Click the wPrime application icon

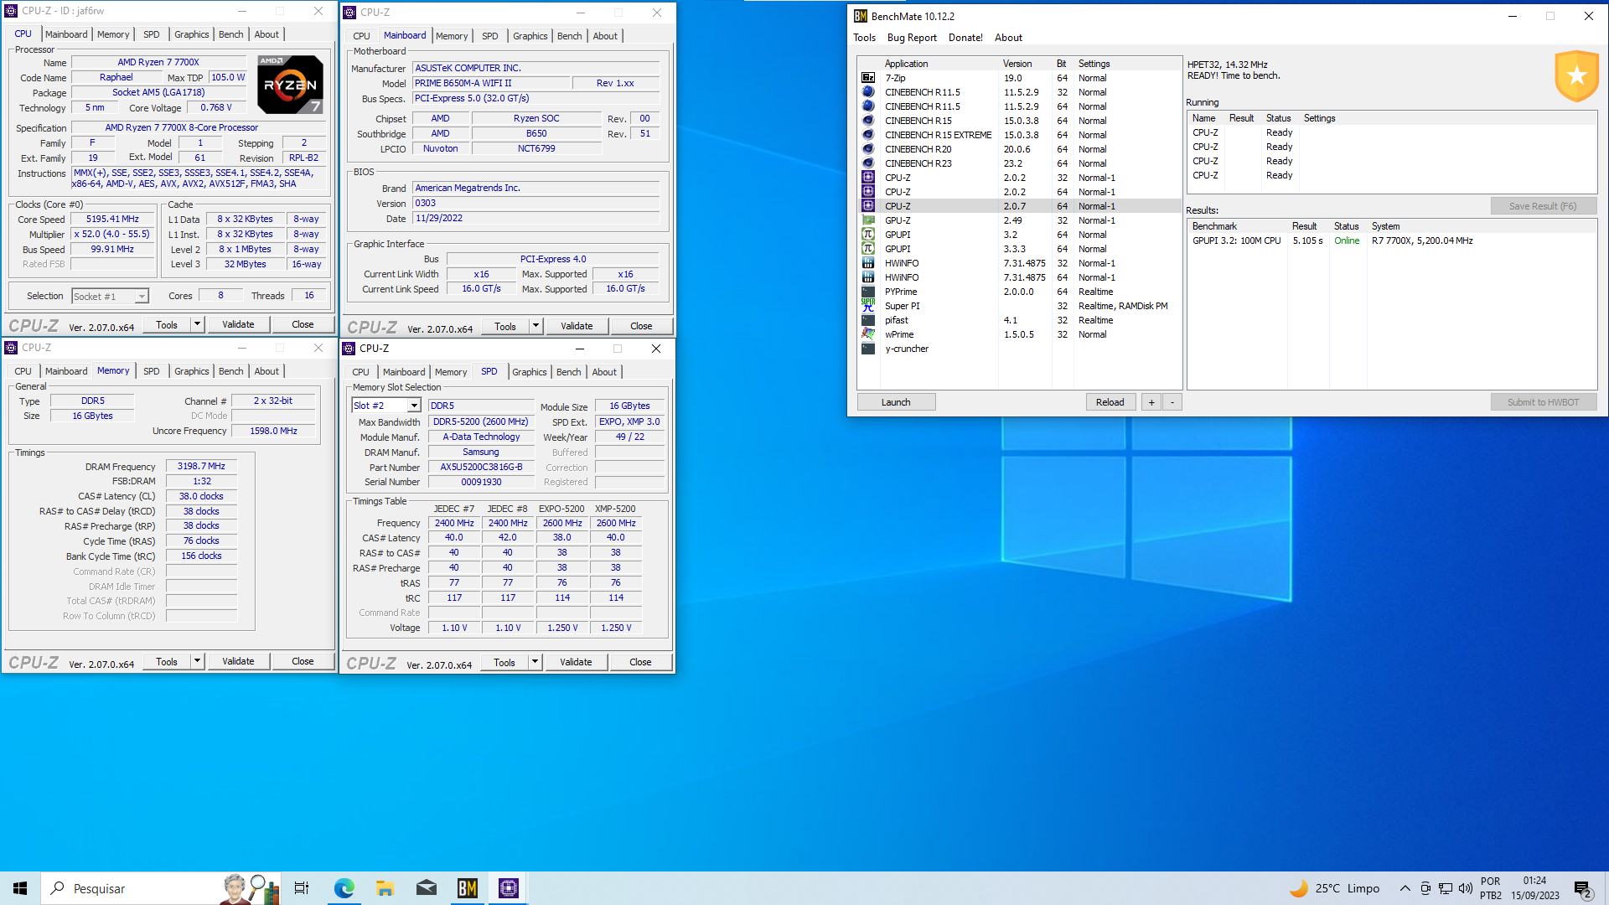pos(868,334)
